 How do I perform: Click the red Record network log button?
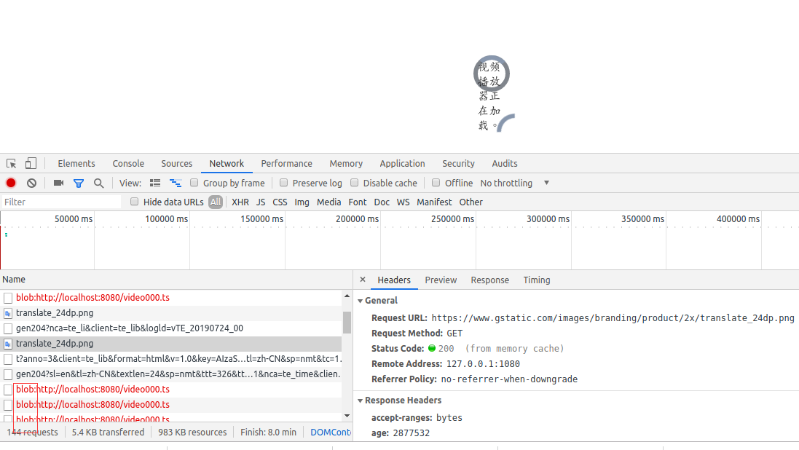[x=10, y=183]
